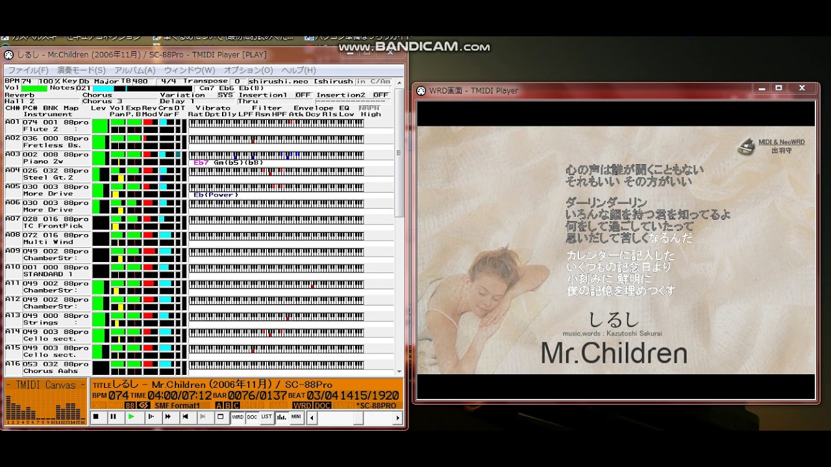Click the Mr.Children title in WRD window

pos(614,353)
